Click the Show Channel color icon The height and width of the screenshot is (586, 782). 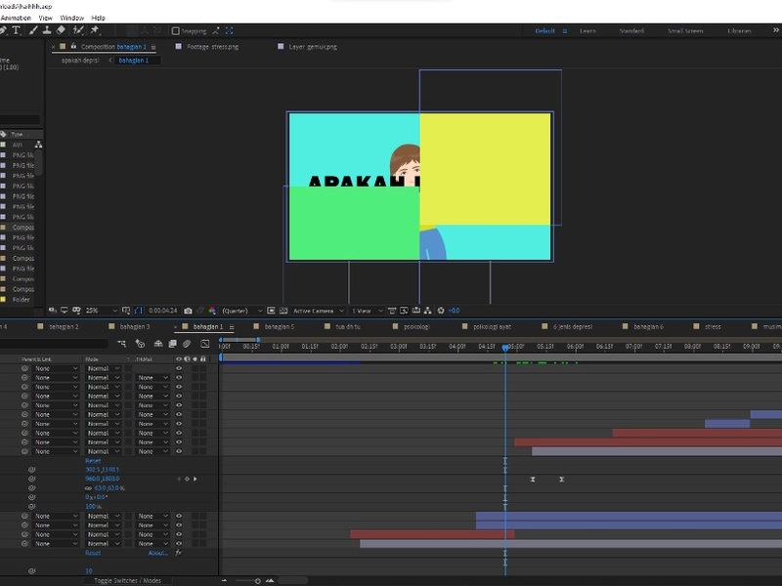coord(212,311)
